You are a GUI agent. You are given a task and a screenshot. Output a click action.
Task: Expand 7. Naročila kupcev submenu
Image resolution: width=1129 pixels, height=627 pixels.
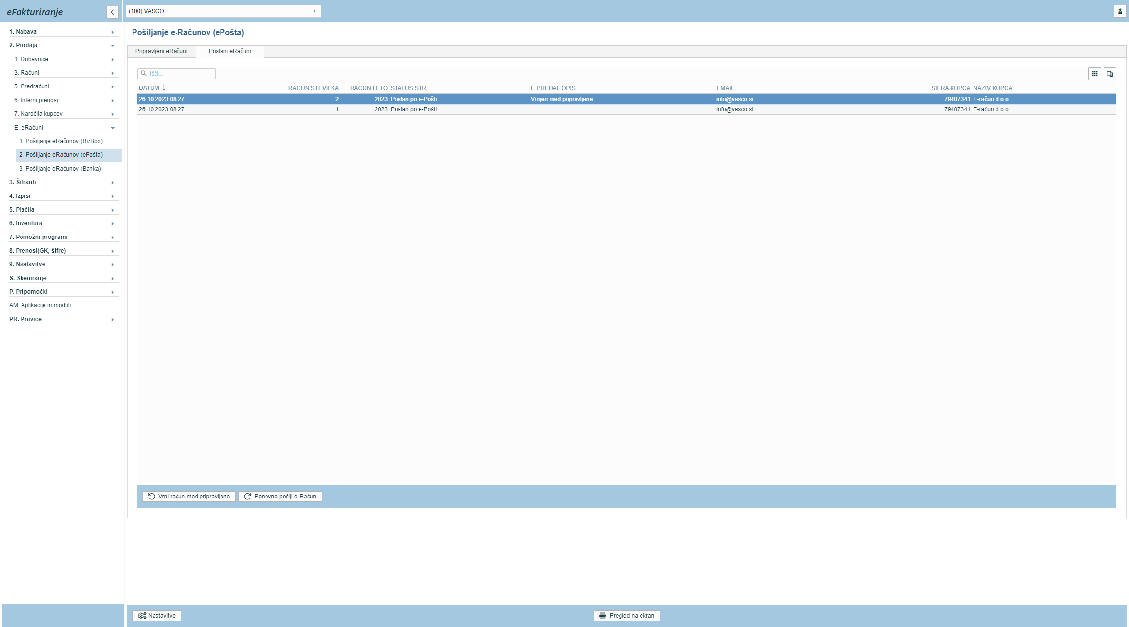pos(66,114)
